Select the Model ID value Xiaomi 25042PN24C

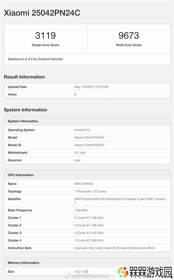(x=89, y=145)
